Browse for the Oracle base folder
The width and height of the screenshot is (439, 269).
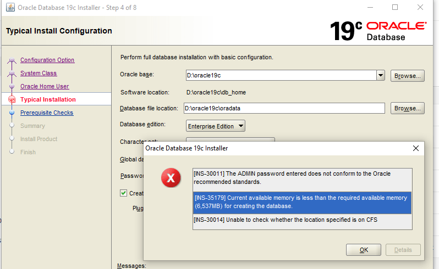click(407, 76)
